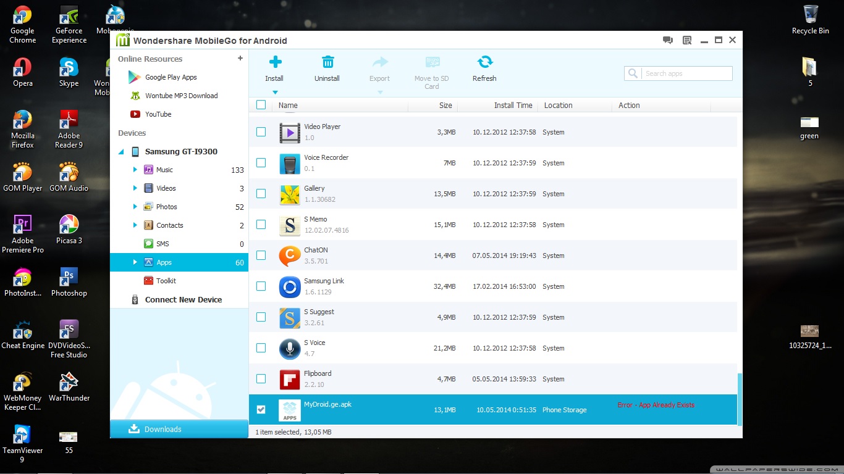Open Google Chrome desktop shortcut
The height and width of the screenshot is (474, 844).
22,25
